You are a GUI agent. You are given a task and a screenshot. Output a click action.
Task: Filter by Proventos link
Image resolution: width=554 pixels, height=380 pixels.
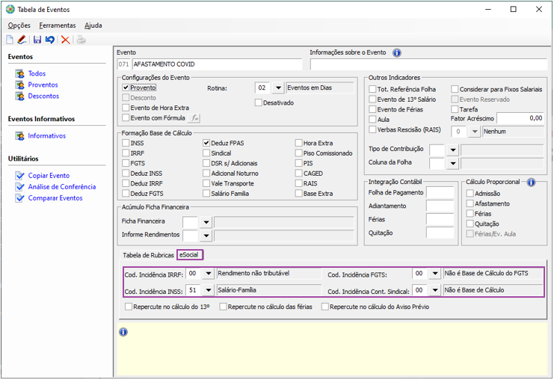pyautogui.click(x=43, y=85)
